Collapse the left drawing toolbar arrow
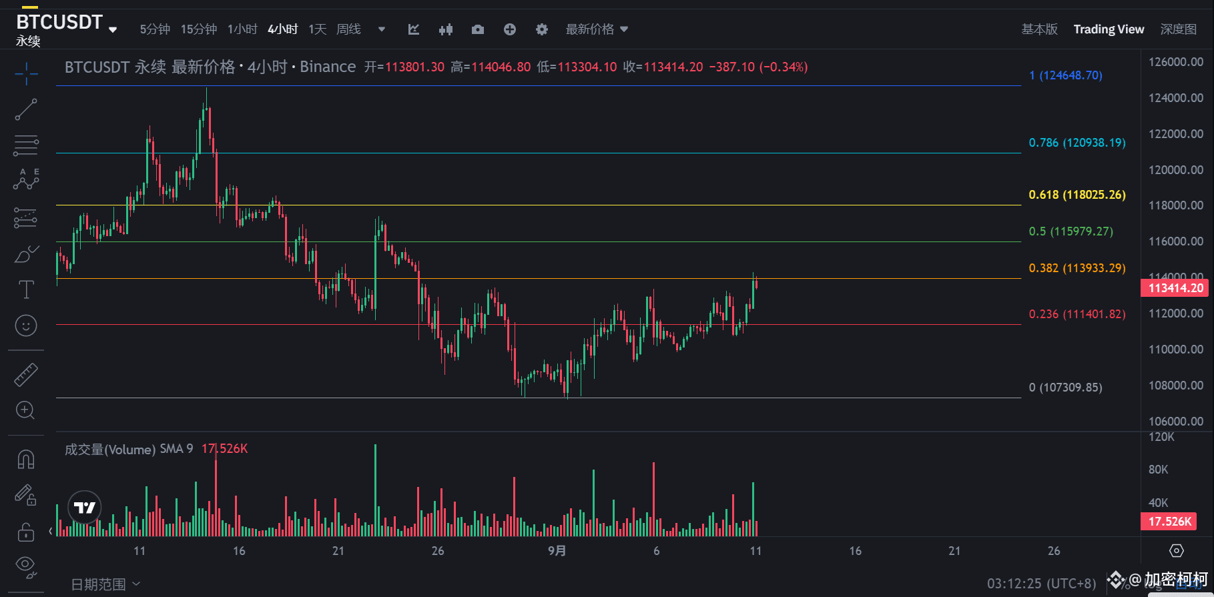The height and width of the screenshot is (597, 1214). pos(51,531)
